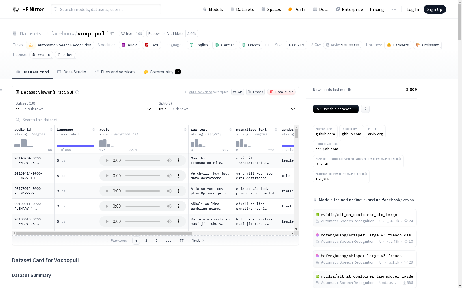
Task: Expand the Subset cs dropdown
Action: tap(83, 106)
